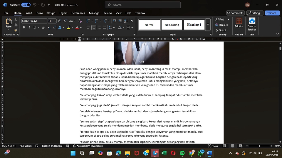Open Focus mode from status bar
This screenshot has width=282, height=158.
[213, 146]
